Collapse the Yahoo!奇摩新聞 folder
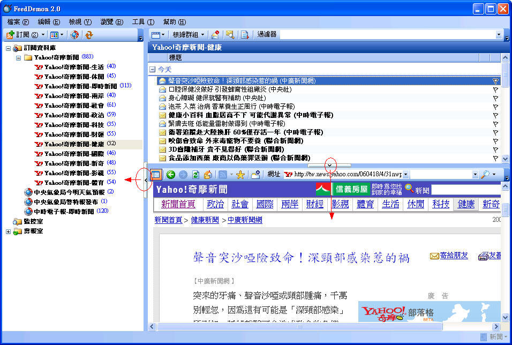 [18, 57]
